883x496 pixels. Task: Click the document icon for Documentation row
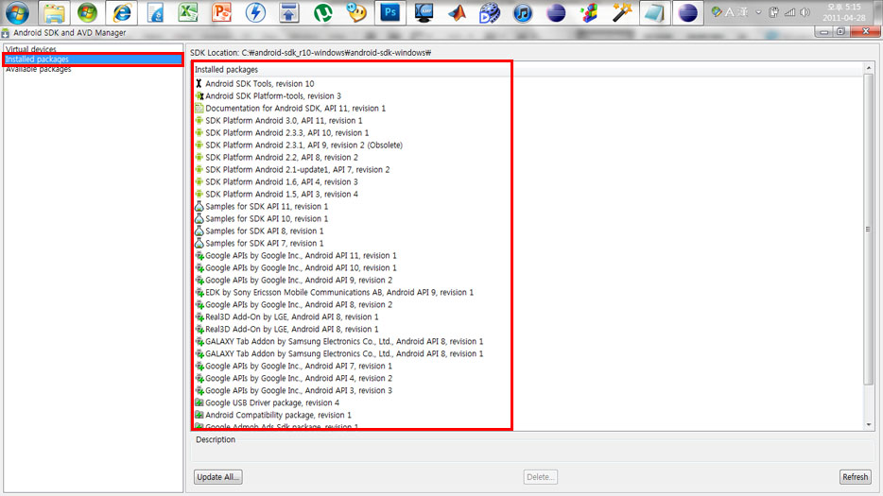tap(199, 108)
